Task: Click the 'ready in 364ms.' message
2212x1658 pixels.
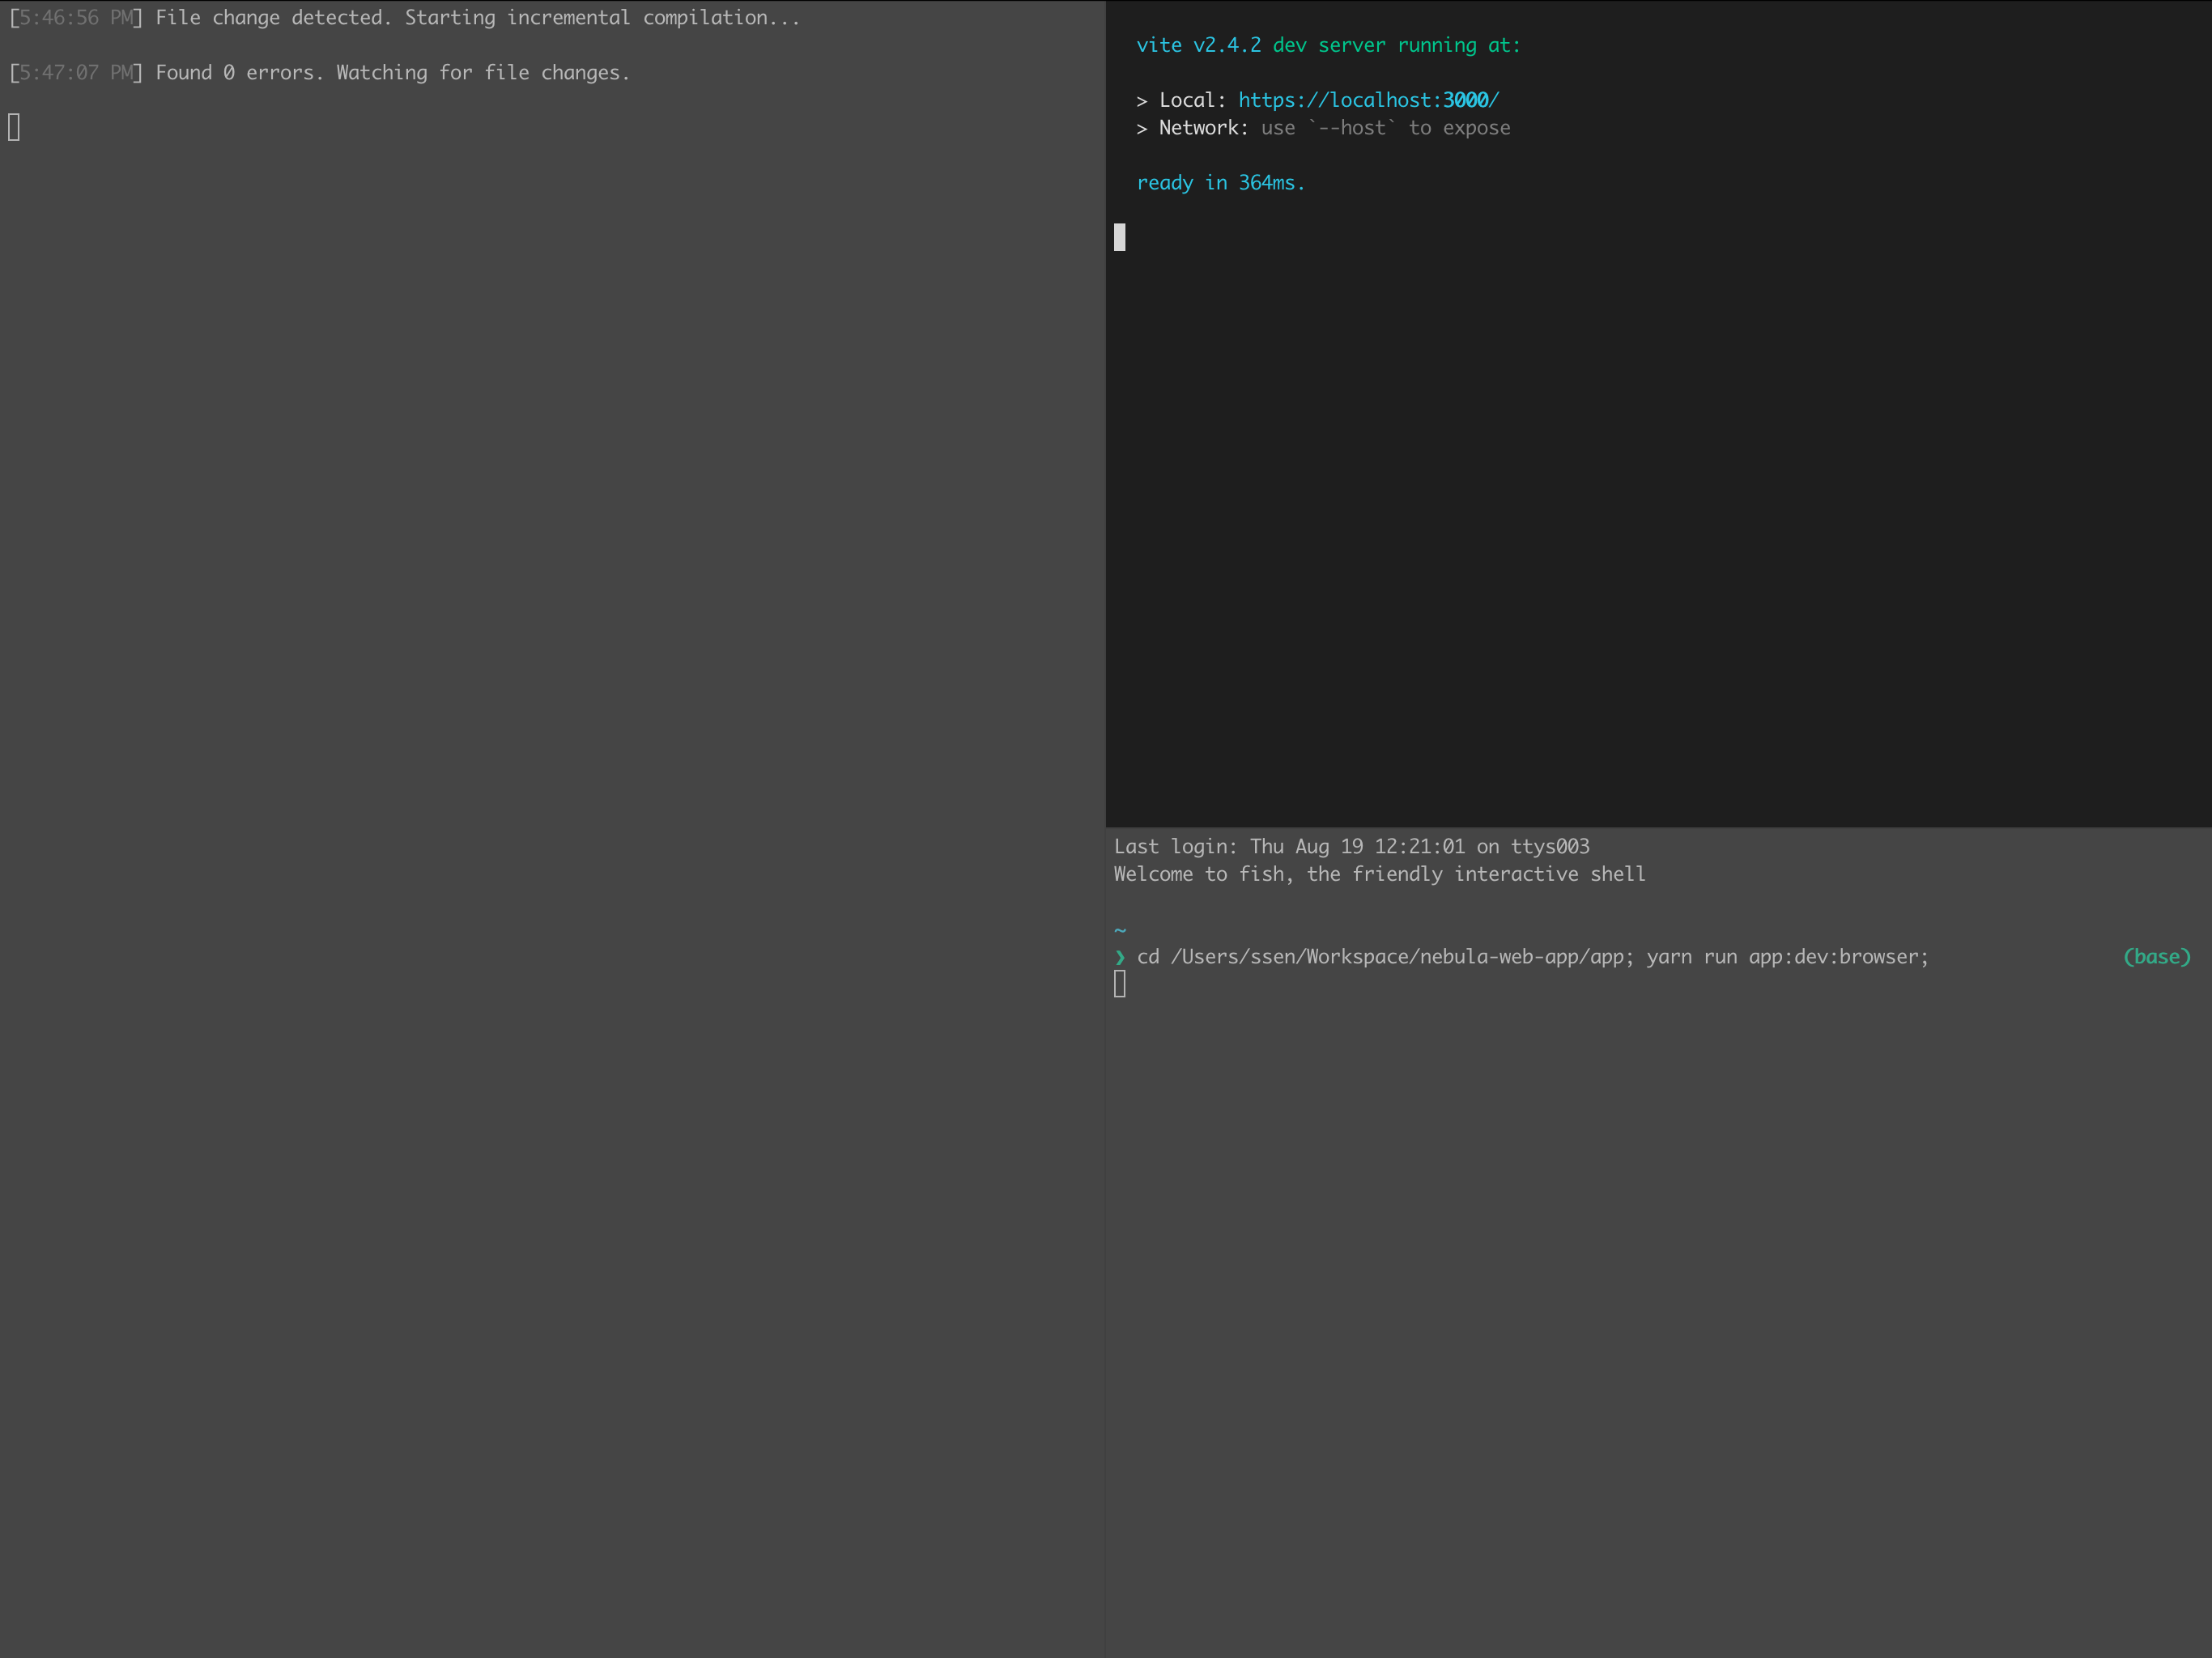Action: tap(1220, 183)
